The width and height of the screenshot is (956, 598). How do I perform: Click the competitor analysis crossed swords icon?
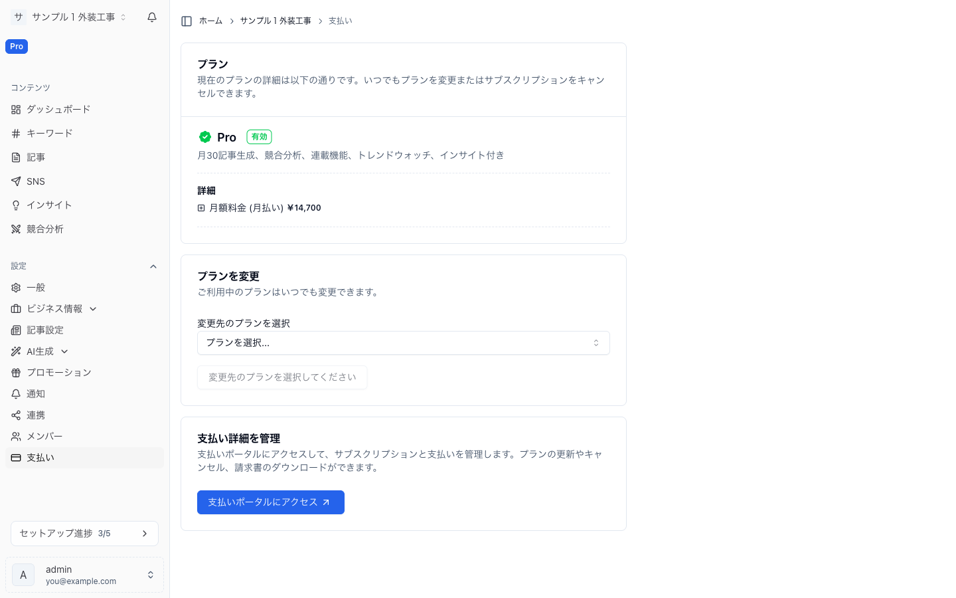(16, 229)
